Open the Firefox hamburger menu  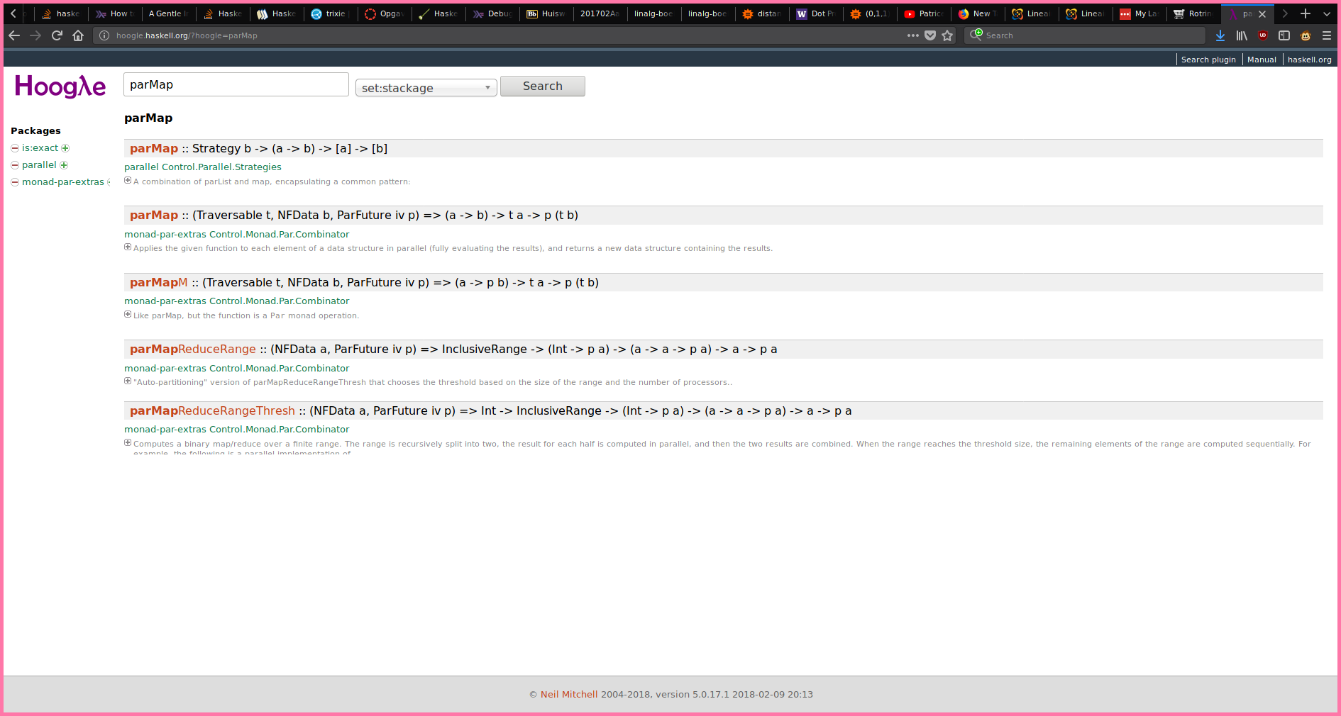pos(1326,35)
